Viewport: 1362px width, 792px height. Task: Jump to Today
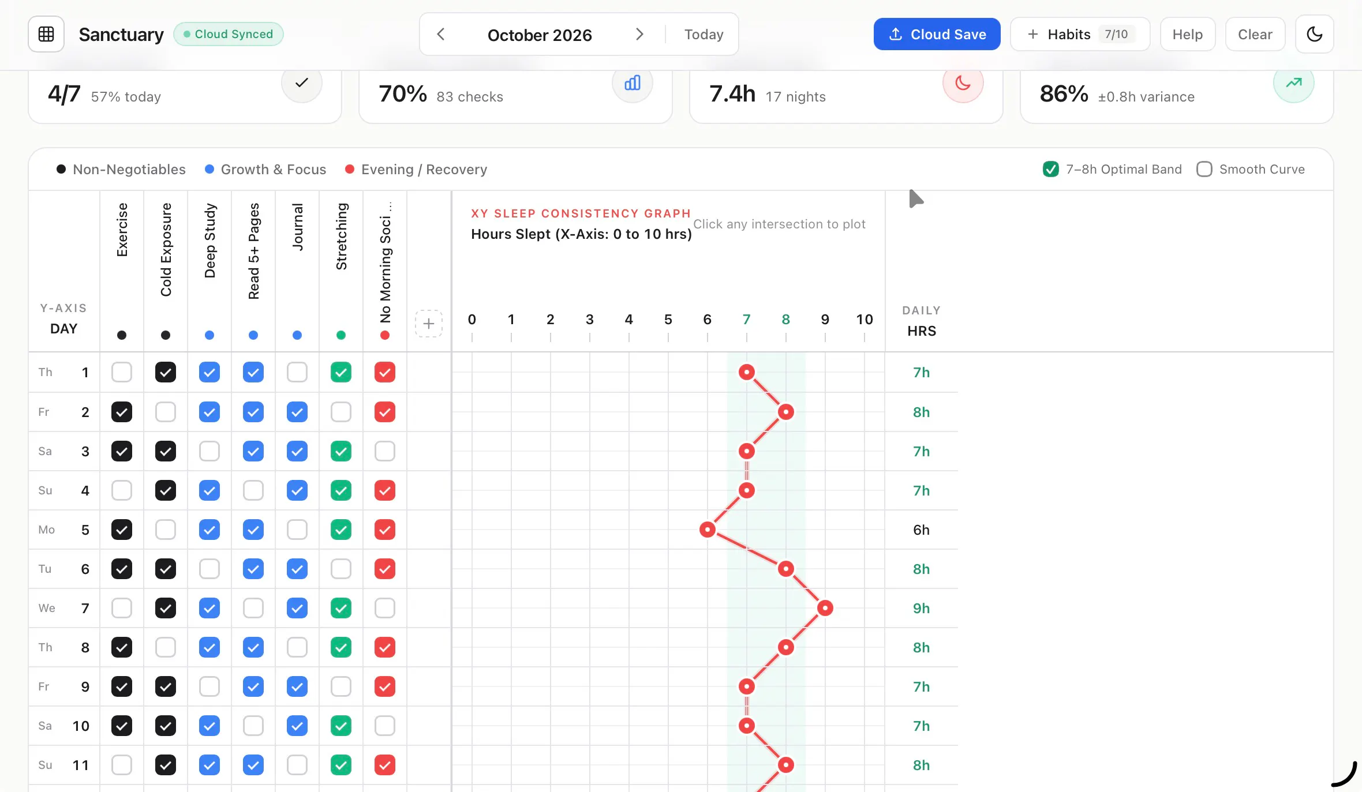704,35
